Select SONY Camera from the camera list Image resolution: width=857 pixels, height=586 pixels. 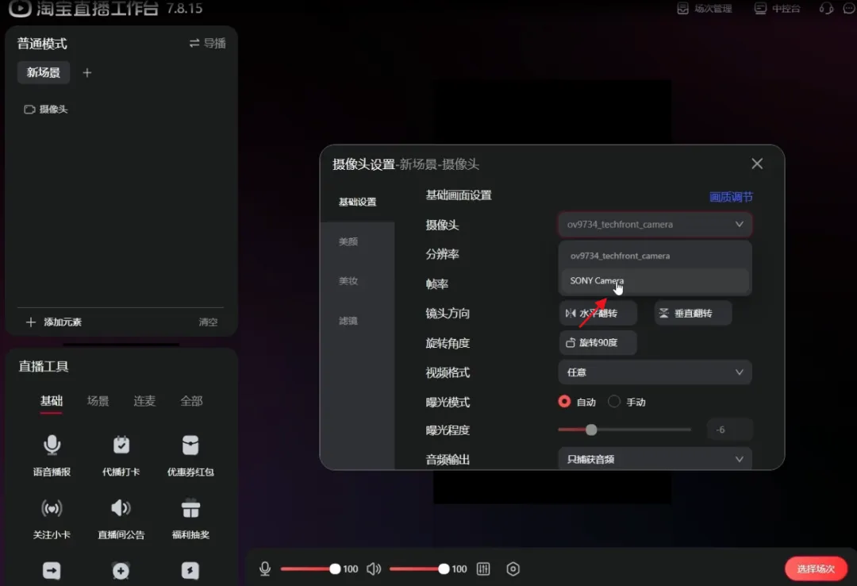coord(597,280)
